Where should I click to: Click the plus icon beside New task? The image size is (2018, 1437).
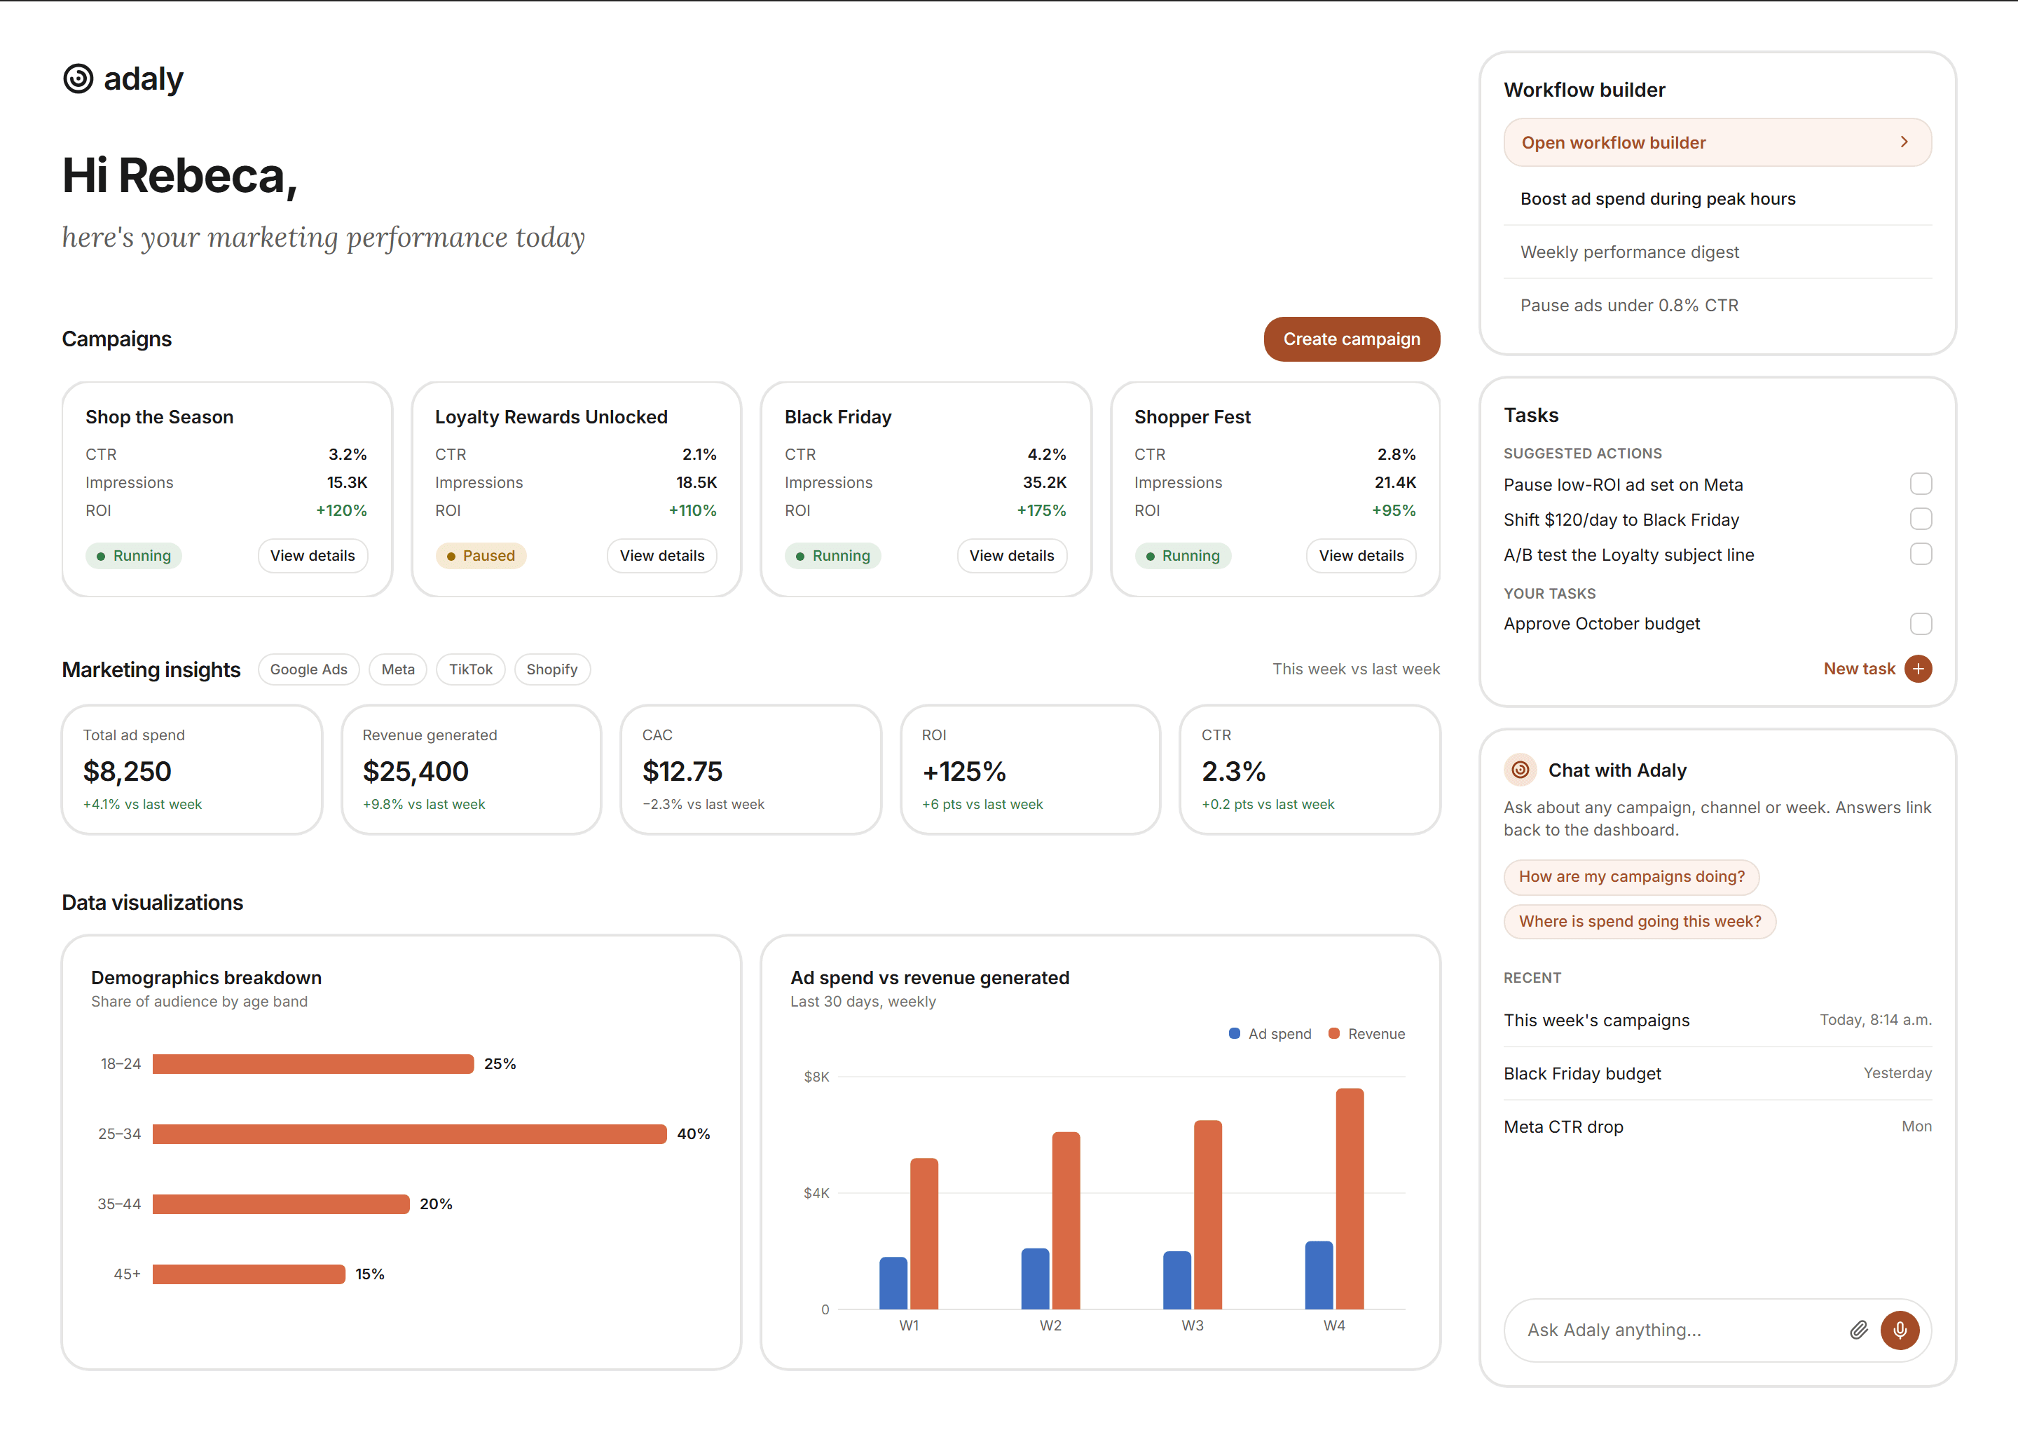(x=1917, y=669)
